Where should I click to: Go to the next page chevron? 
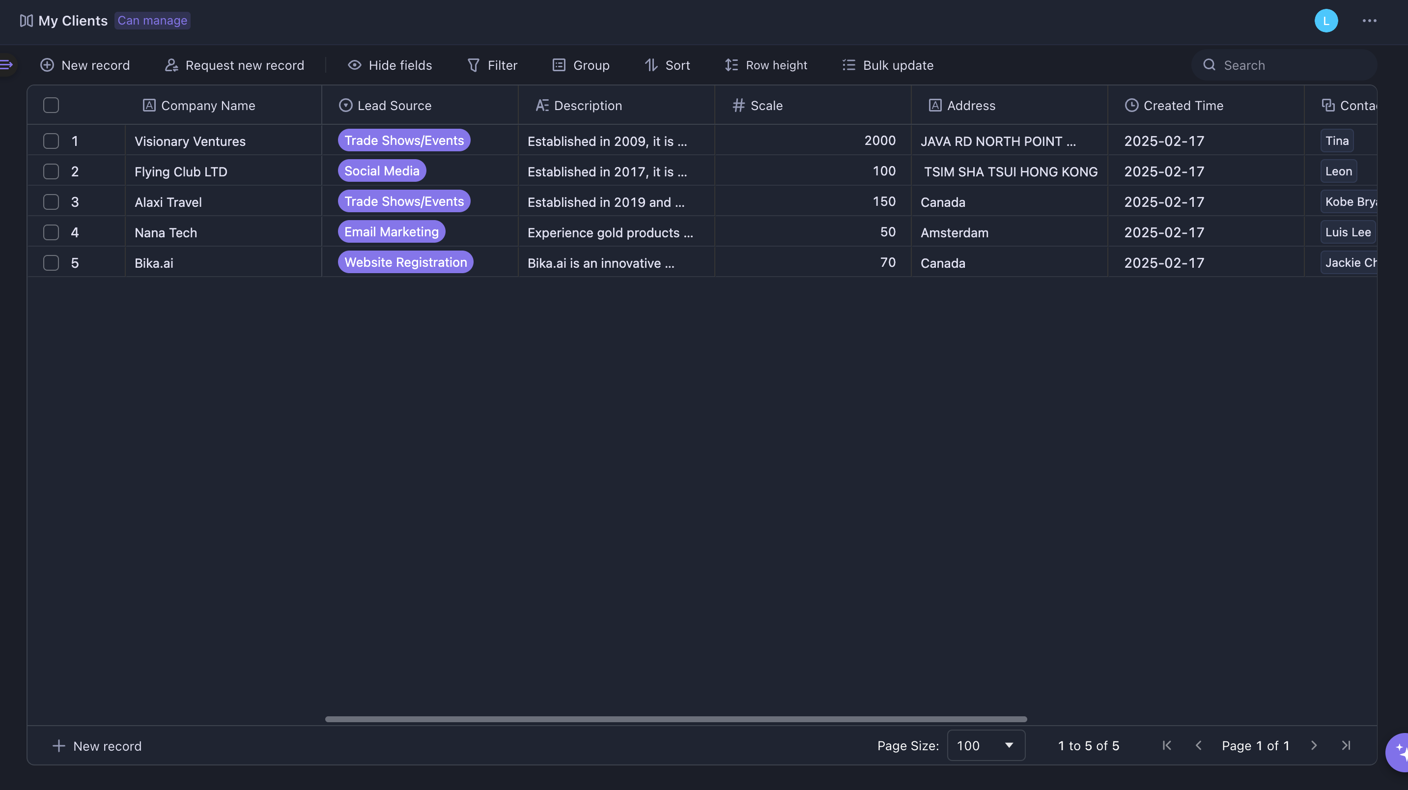pyautogui.click(x=1314, y=746)
